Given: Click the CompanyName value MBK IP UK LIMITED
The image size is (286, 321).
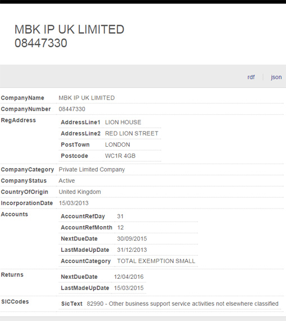Looking at the screenshot, I should (87, 98).
